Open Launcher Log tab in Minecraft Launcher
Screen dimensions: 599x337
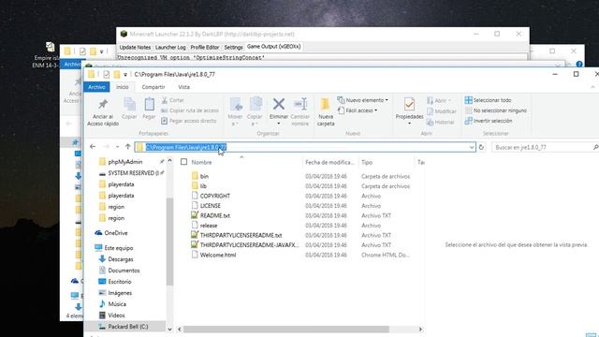(170, 47)
